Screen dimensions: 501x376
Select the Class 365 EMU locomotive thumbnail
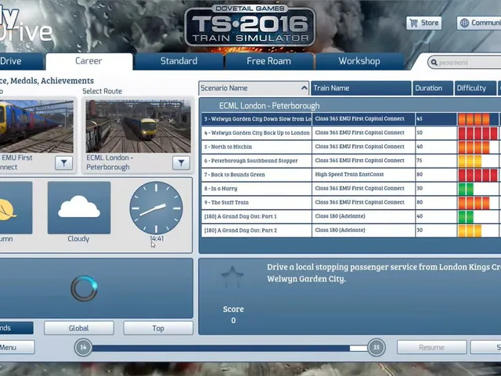[x=36, y=126]
